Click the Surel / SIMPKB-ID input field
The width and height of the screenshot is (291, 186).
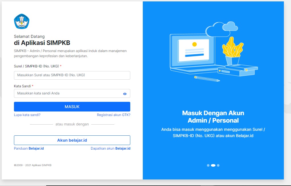(72, 75)
